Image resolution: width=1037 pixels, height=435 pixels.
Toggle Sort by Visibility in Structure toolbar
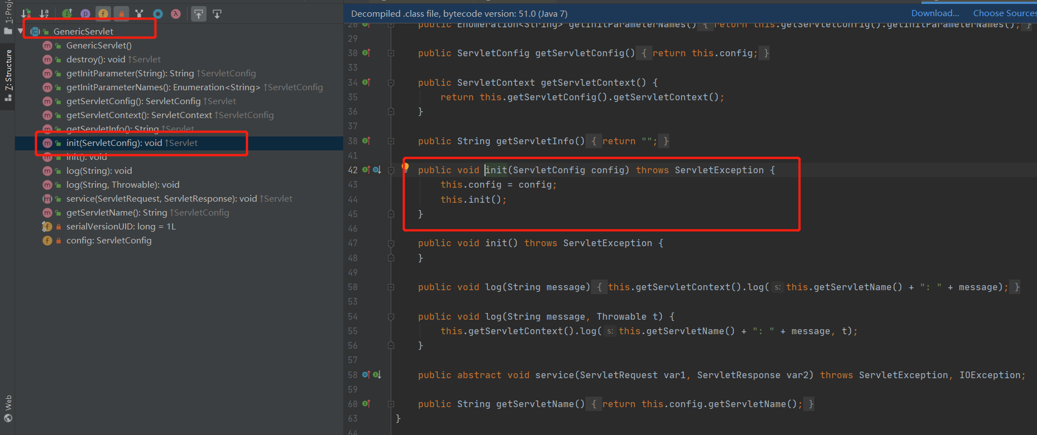click(26, 13)
